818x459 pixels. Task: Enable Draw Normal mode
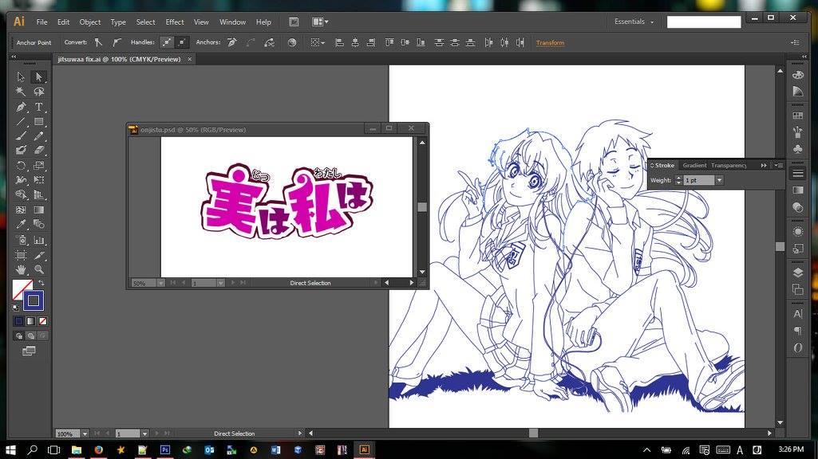19,336
